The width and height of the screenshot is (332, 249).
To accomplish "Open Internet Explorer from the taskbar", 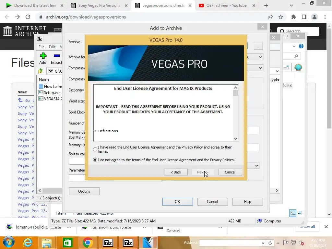I will point(28,243).
